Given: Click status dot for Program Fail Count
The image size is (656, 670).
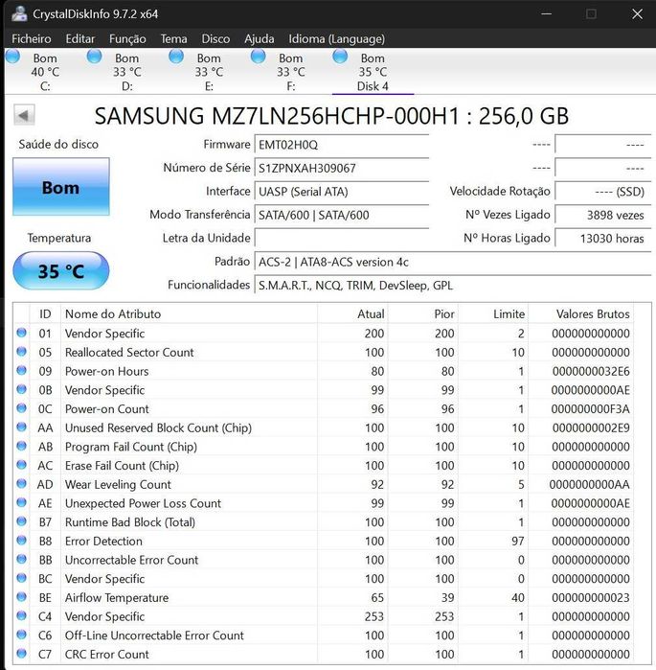Looking at the screenshot, I should point(21,446).
